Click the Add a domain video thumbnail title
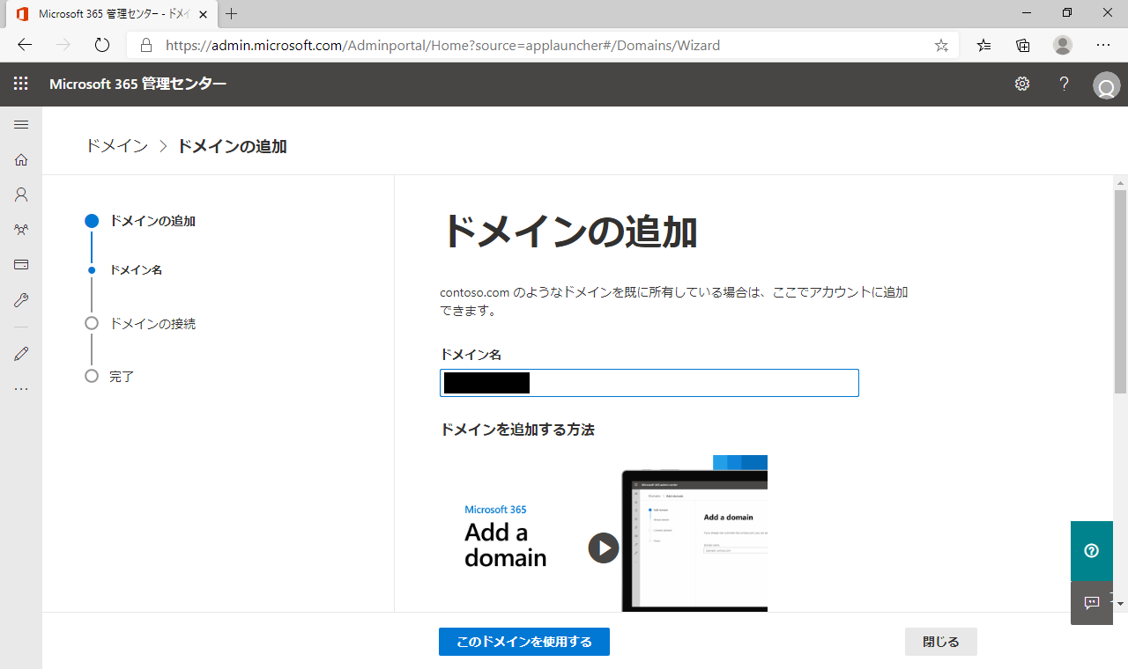Image resolution: width=1128 pixels, height=669 pixels. pos(506,545)
